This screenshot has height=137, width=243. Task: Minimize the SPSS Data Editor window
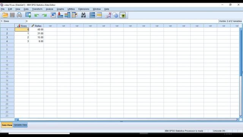coord(222,5)
